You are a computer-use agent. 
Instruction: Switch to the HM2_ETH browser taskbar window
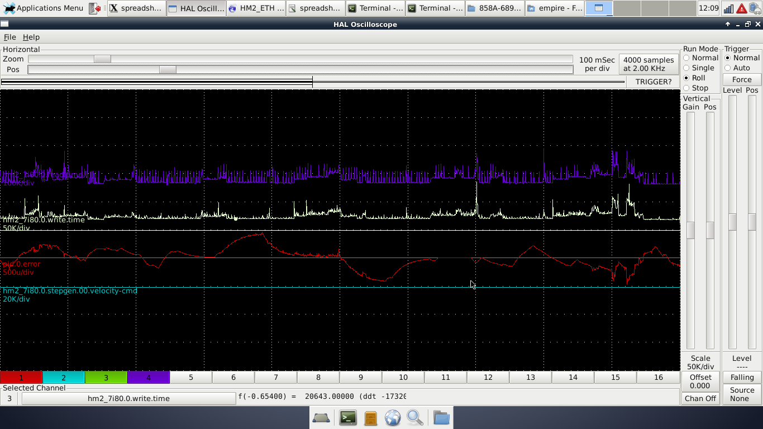(x=256, y=8)
